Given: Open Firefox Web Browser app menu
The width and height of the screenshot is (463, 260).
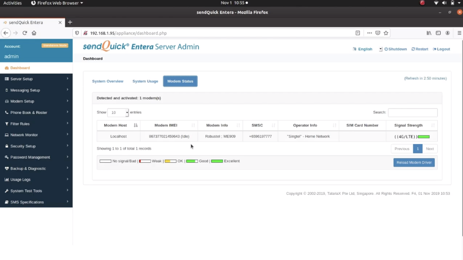Looking at the screenshot, I should click(x=57, y=3).
